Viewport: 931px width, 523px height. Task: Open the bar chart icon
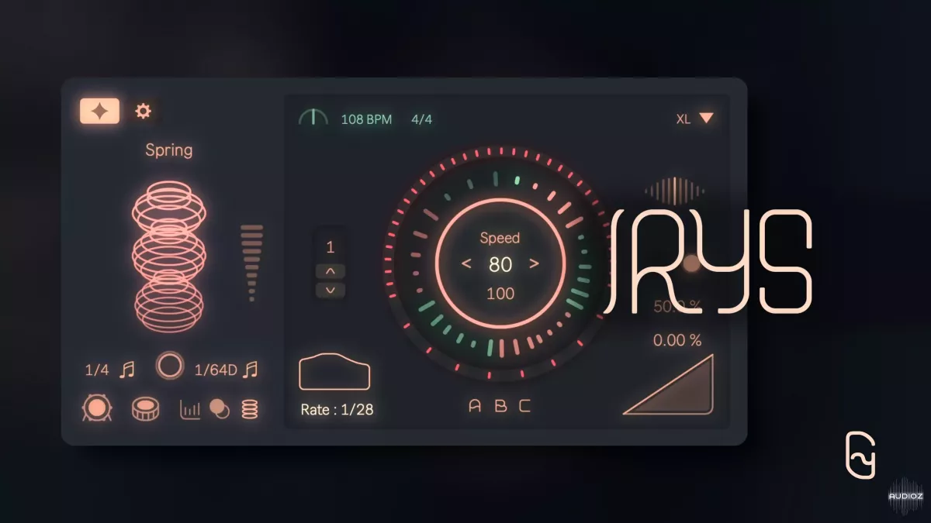click(190, 410)
